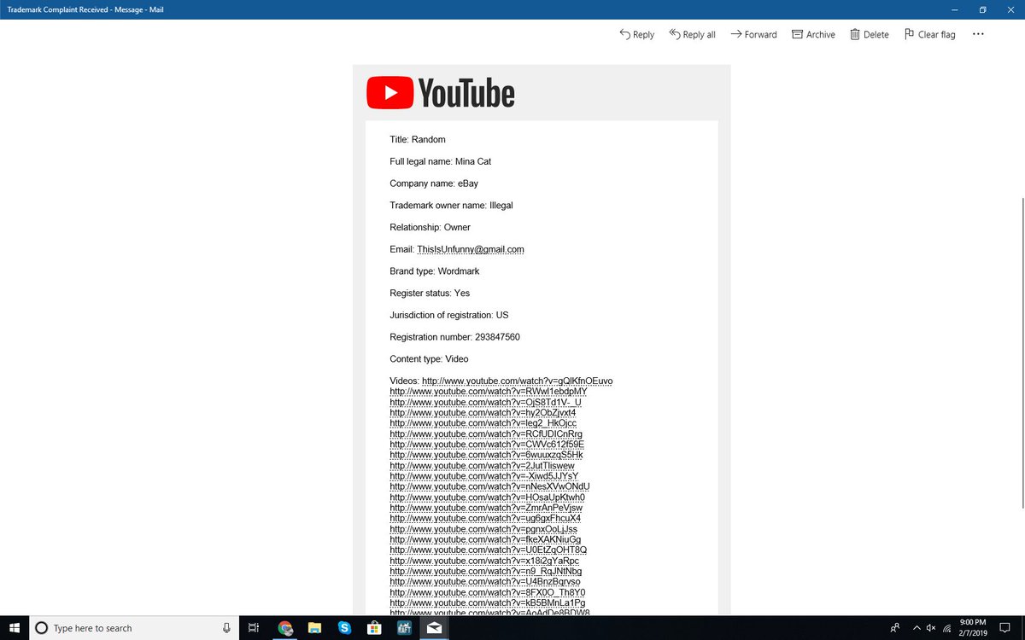Open video link ending CWVc612f59E

pyautogui.click(x=487, y=444)
